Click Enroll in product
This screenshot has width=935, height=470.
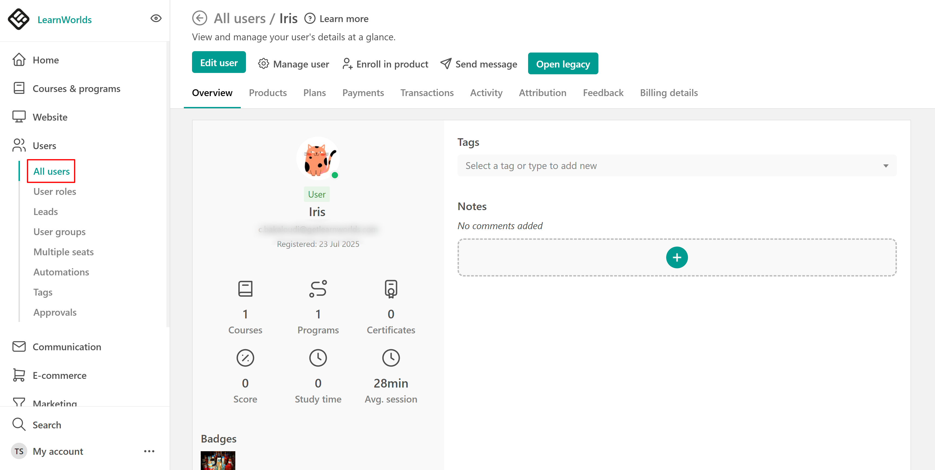pyautogui.click(x=385, y=64)
